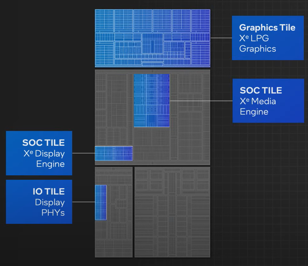Select the blue Display PHYs block in IO tile

(x=101, y=202)
